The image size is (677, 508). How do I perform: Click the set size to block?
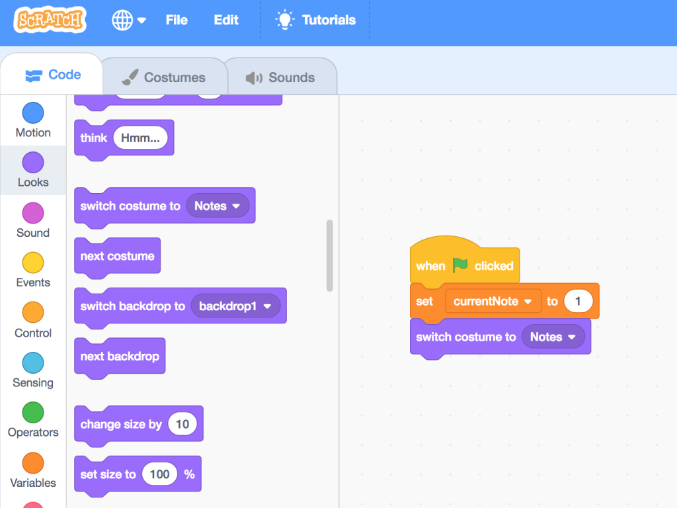pos(138,475)
